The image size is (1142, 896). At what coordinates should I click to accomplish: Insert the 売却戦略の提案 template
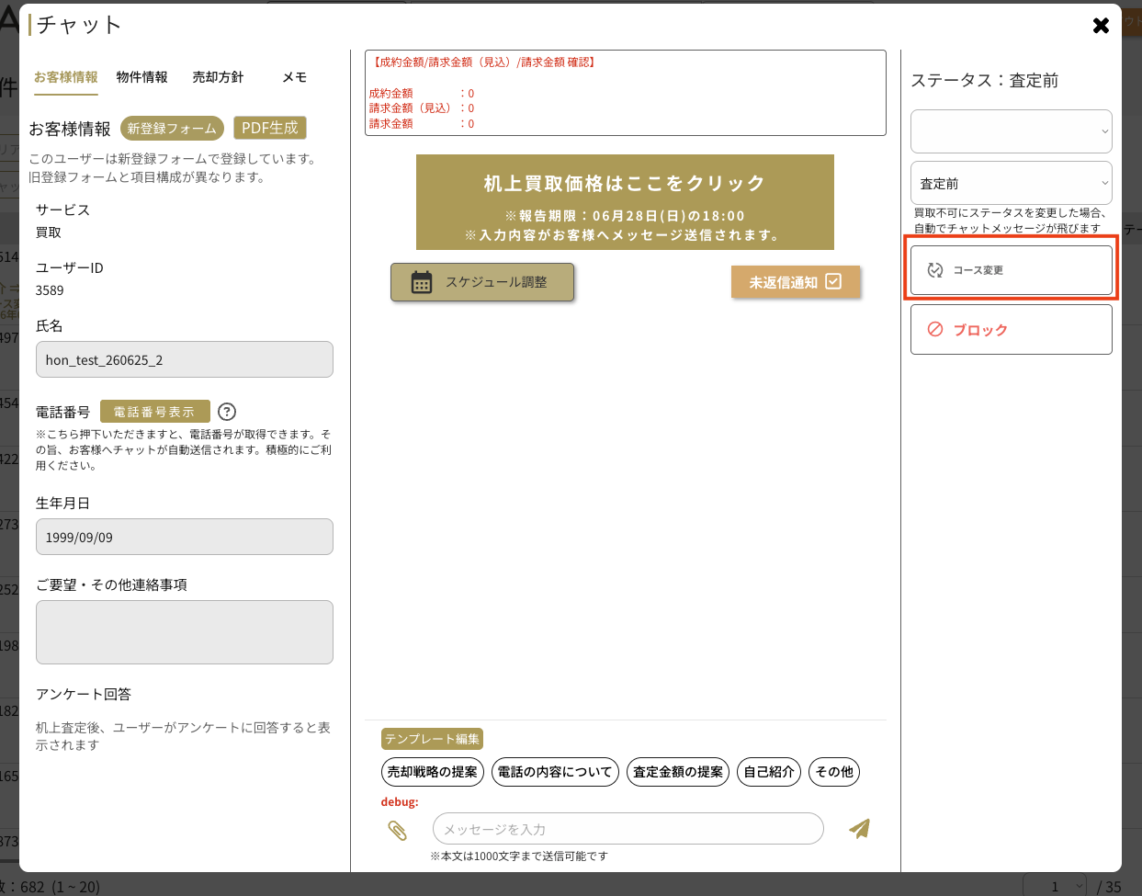(433, 772)
